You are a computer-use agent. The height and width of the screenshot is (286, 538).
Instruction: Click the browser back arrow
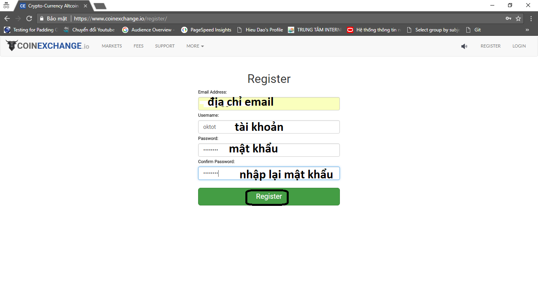tap(7, 18)
